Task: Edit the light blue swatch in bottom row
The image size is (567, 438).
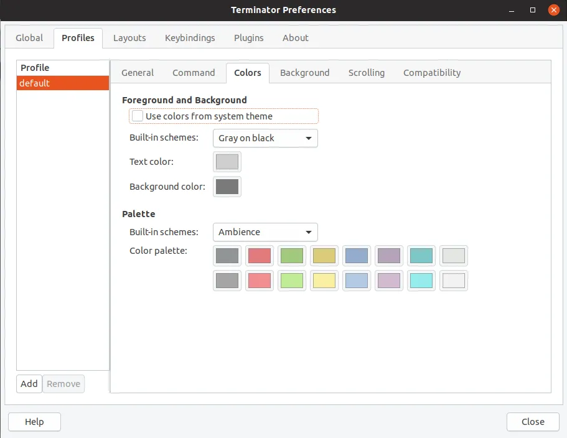Action: [357, 281]
